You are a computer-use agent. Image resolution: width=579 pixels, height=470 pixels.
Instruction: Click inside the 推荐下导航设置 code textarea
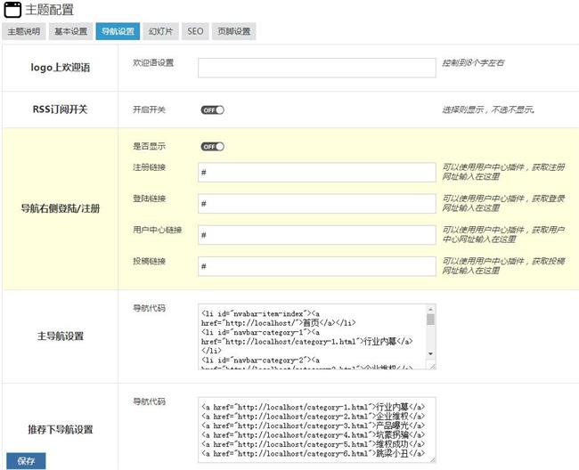tap(317, 430)
